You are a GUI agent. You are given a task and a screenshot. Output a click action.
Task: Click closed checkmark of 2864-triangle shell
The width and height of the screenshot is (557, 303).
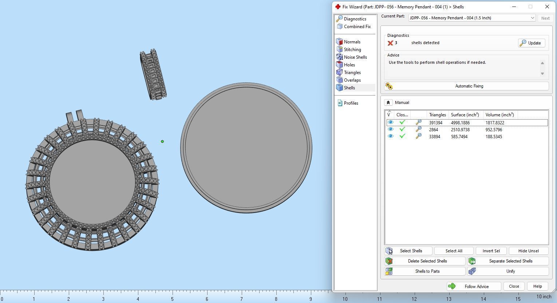point(402,129)
